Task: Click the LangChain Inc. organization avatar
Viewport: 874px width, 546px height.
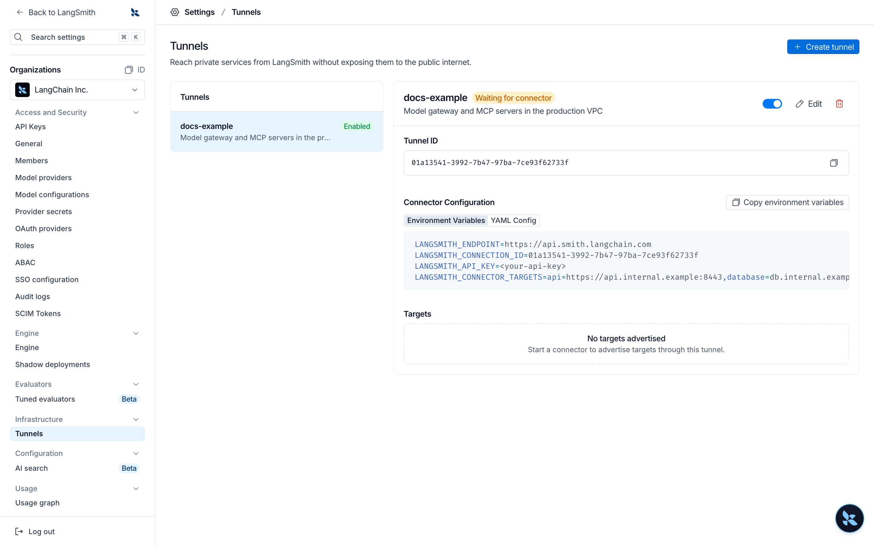Action: 22,89
